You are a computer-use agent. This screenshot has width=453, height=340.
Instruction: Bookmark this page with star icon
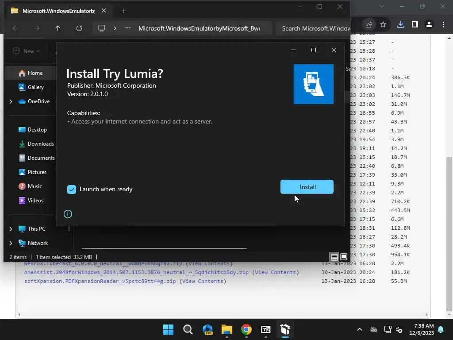(x=383, y=25)
